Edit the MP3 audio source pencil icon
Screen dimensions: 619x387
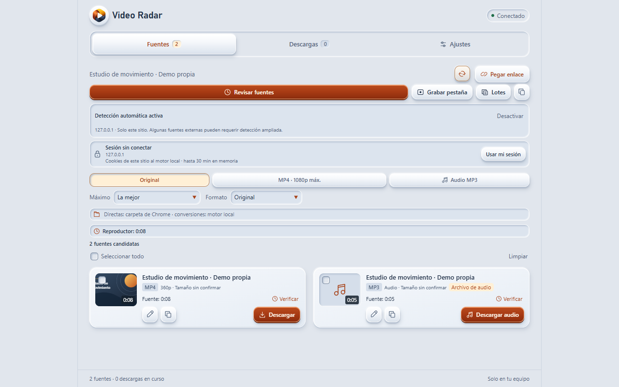pos(374,314)
